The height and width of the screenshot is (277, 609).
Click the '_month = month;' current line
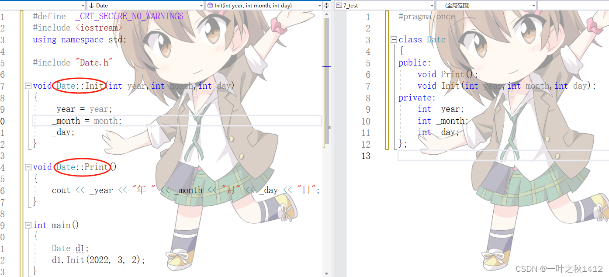[87, 121]
